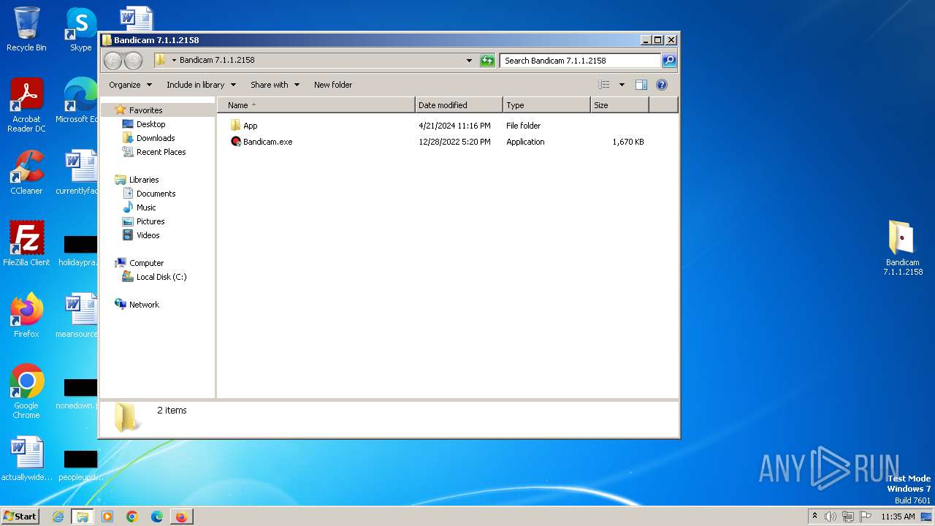Click the volume speaker tray icon

coord(831,517)
